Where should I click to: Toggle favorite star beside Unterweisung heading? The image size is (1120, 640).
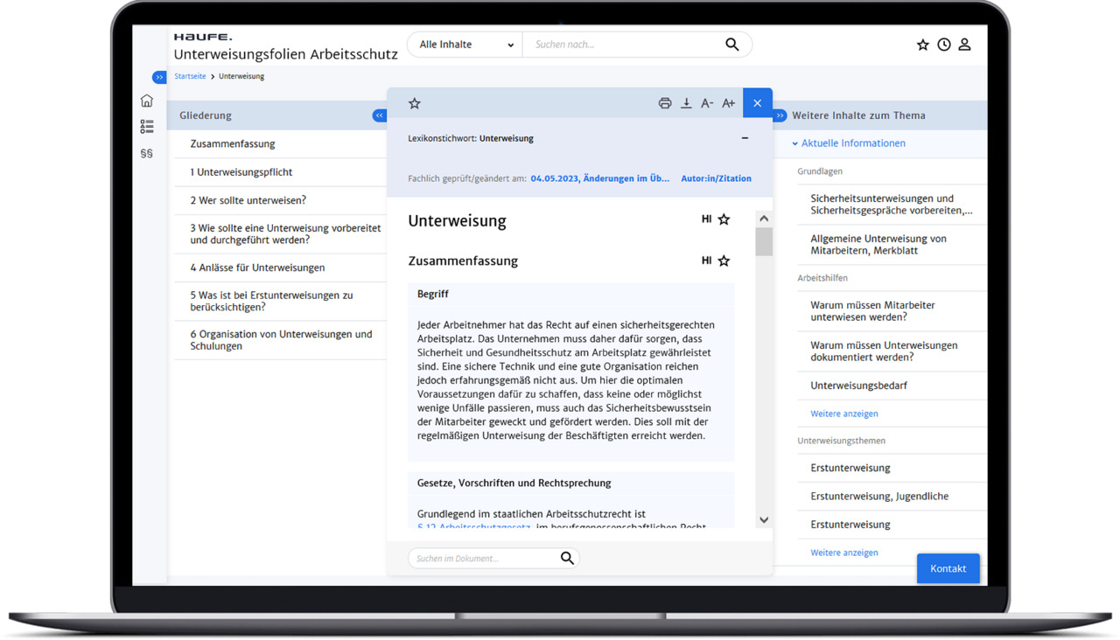click(724, 219)
